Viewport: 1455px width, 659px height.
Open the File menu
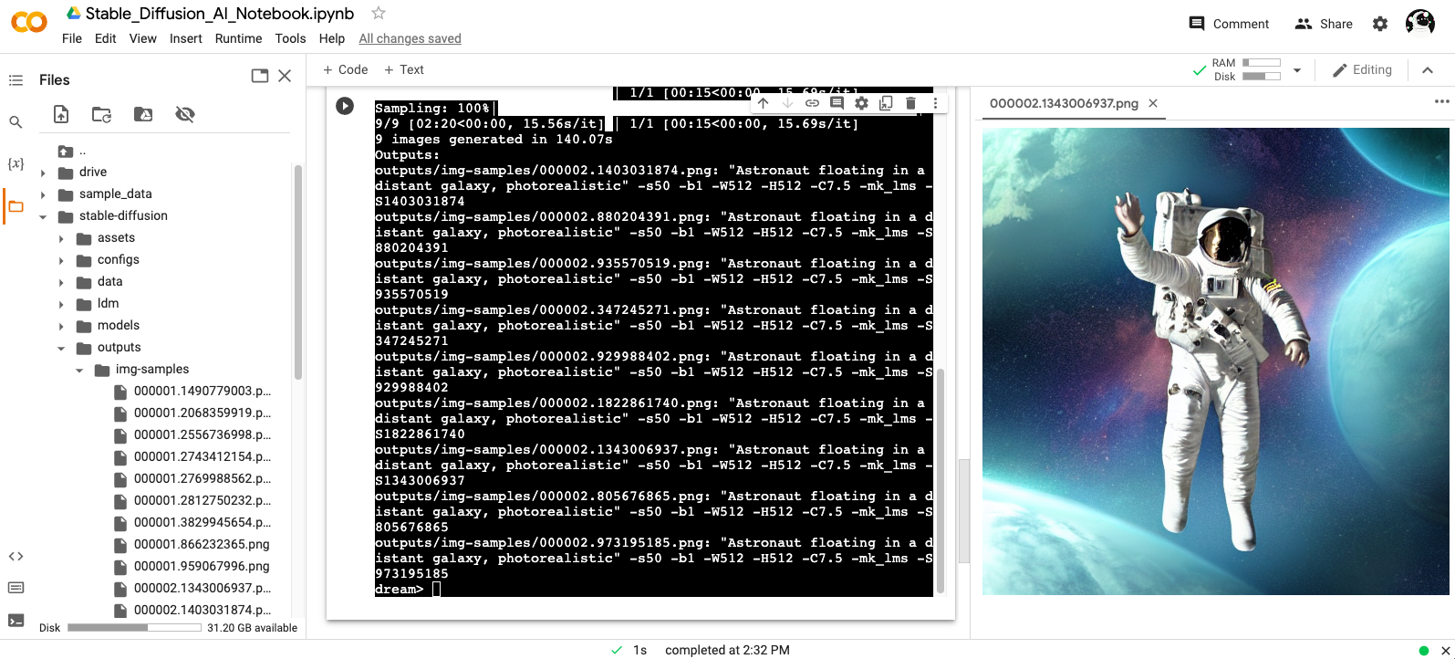72,38
